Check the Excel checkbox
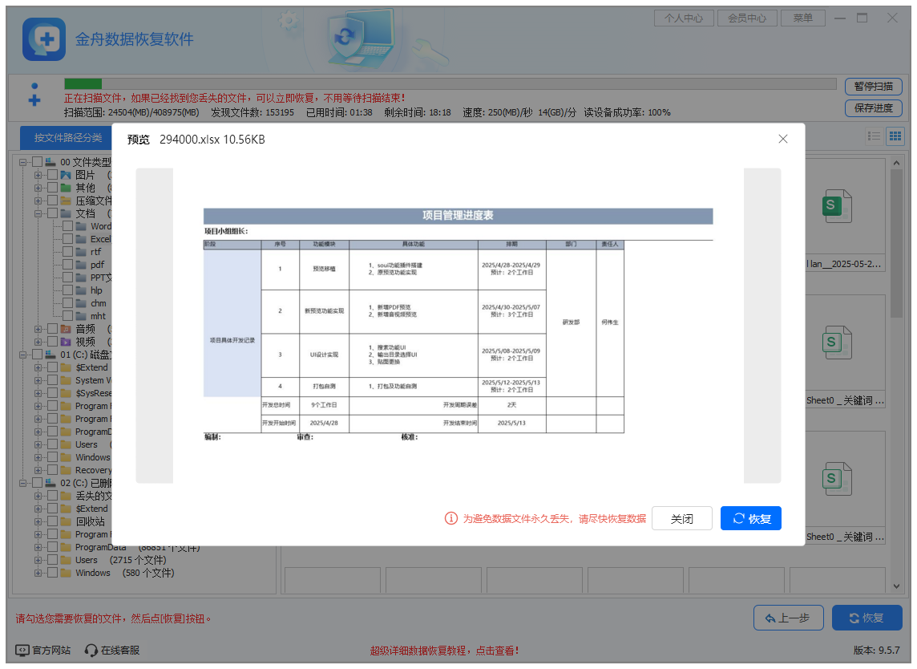Image resolution: width=917 pixels, height=669 pixels. point(68,239)
